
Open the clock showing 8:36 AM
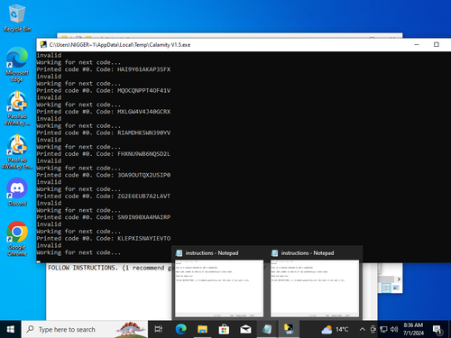pos(413,329)
